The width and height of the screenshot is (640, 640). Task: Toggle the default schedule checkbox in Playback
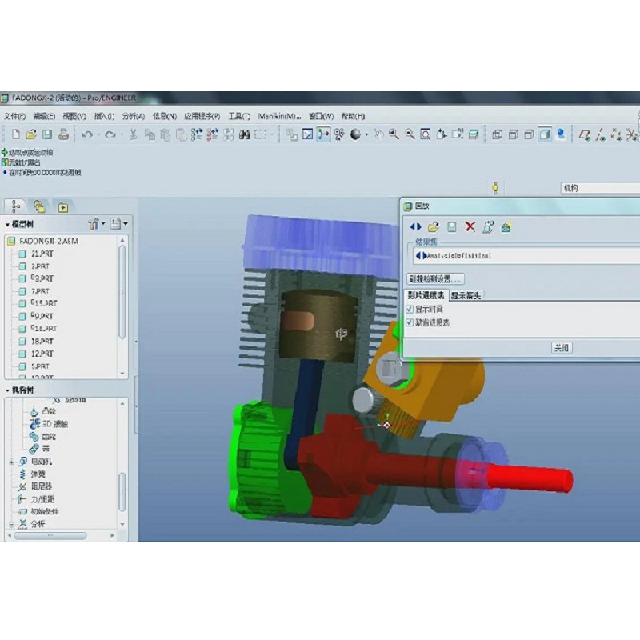(410, 322)
